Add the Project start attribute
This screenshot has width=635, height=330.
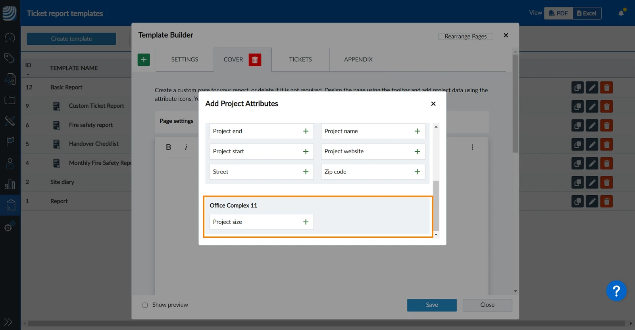[306, 151]
